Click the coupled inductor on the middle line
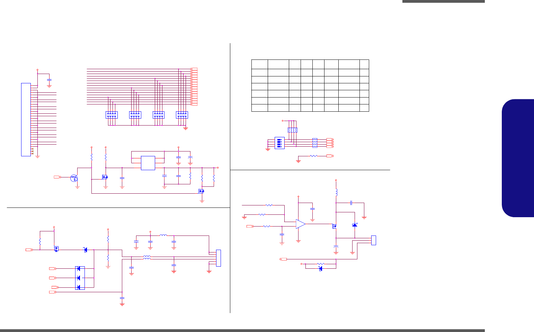Screen dimensions: 534x332 coord(147,257)
